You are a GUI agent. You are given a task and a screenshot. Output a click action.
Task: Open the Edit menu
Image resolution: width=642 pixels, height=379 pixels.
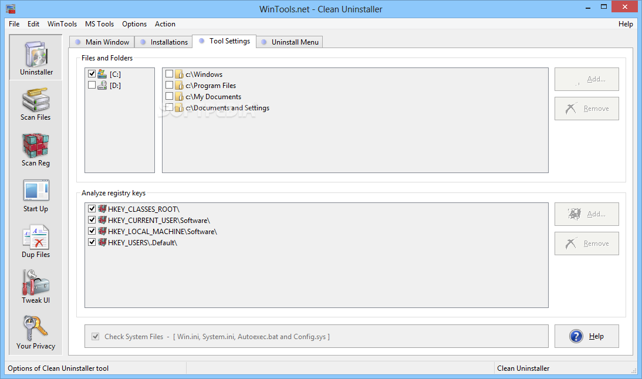33,23
